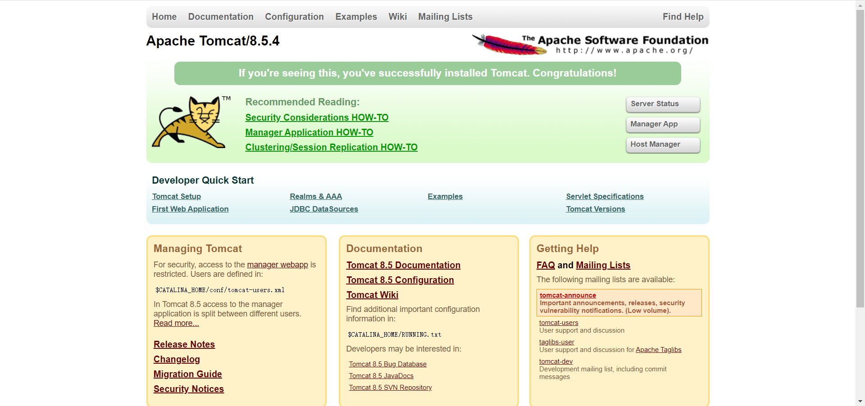Open the Tomcat 8.5 Documentation link
The width and height of the screenshot is (865, 406).
coord(403,265)
